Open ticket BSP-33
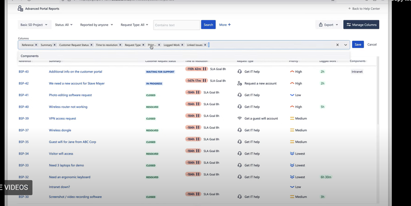411x206 pixels. (23, 165)
